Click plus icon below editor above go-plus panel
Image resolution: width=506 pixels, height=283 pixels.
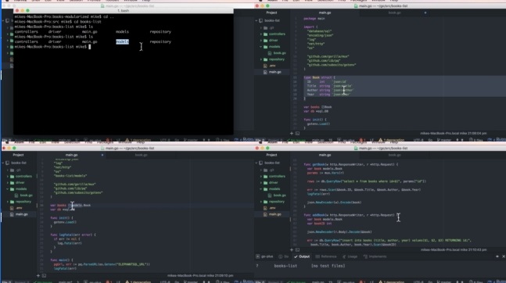click(292, 249)
